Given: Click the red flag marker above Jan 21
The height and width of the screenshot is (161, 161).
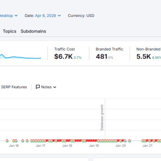Looking at the screenshot, I should pyautogui.click(x=147, y=141).
